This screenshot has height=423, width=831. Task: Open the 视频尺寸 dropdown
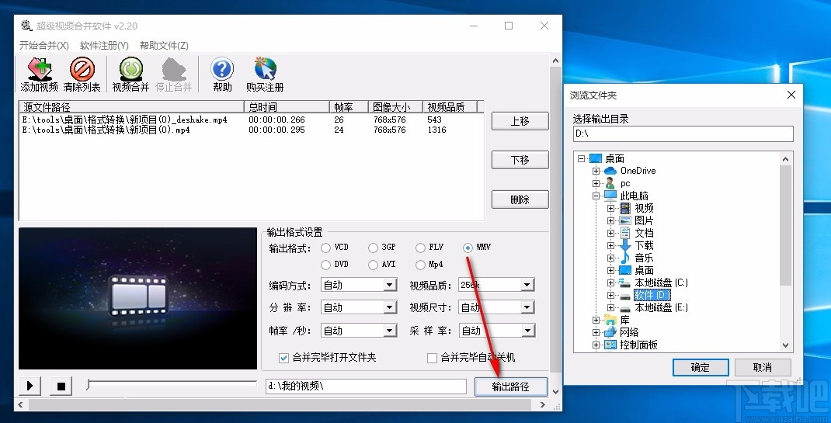pyautogui.click(x=527, y=307)
